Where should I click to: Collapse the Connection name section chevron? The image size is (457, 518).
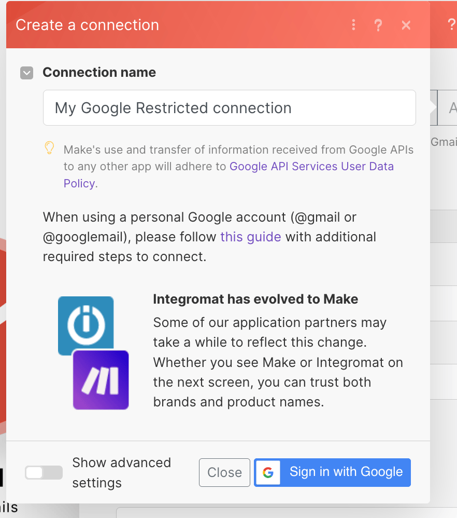coord(27,73)
